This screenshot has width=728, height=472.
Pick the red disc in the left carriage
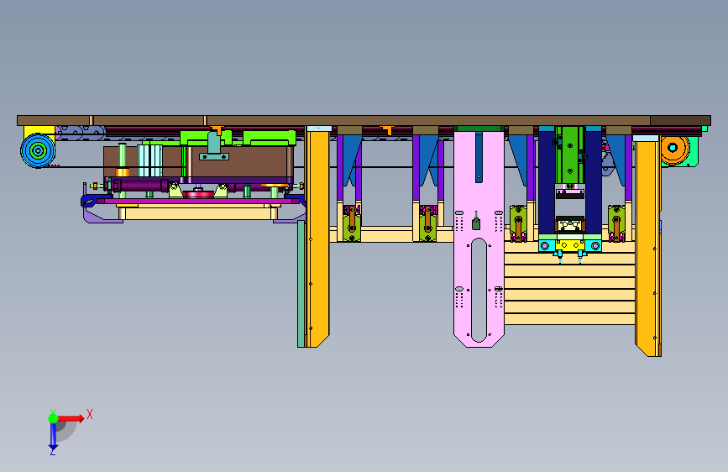(199, 193)
